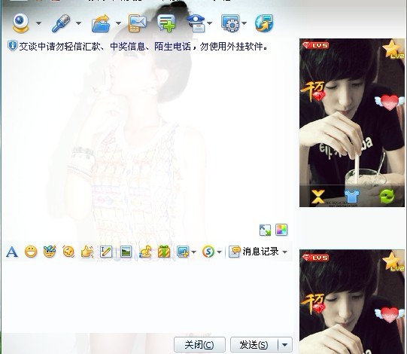
Task: Expand the file transfer options arrow
Action: [118, 23]
